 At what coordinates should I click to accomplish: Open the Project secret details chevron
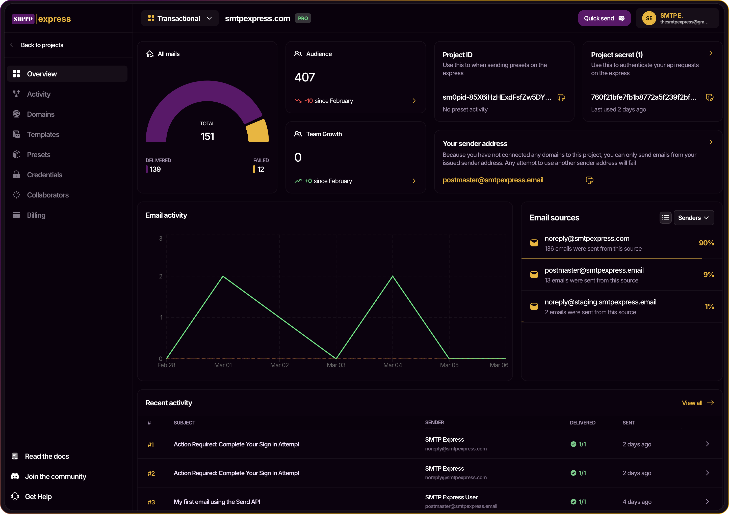711,53
